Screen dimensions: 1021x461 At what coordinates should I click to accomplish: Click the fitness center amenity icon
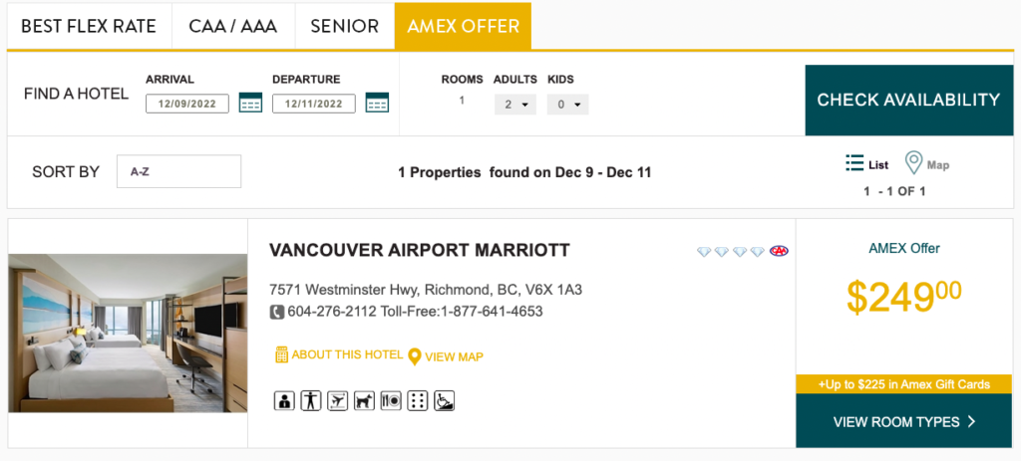[x=311, y=400]
